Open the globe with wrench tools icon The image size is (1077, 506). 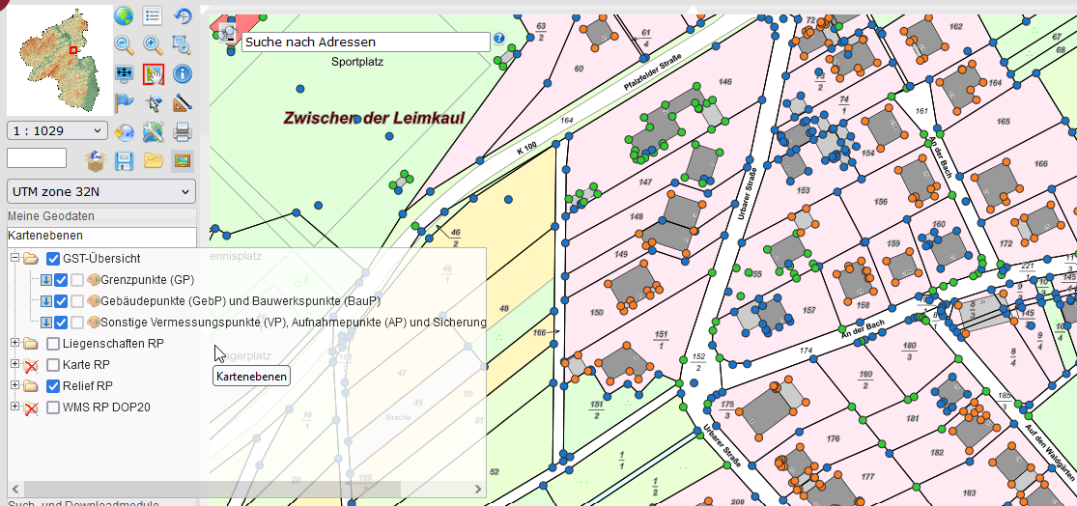click(154, 132)
